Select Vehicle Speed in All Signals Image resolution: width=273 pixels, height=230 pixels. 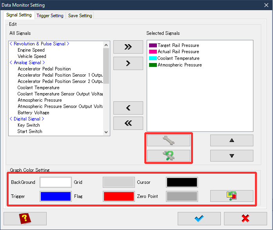tap(32, 56)
